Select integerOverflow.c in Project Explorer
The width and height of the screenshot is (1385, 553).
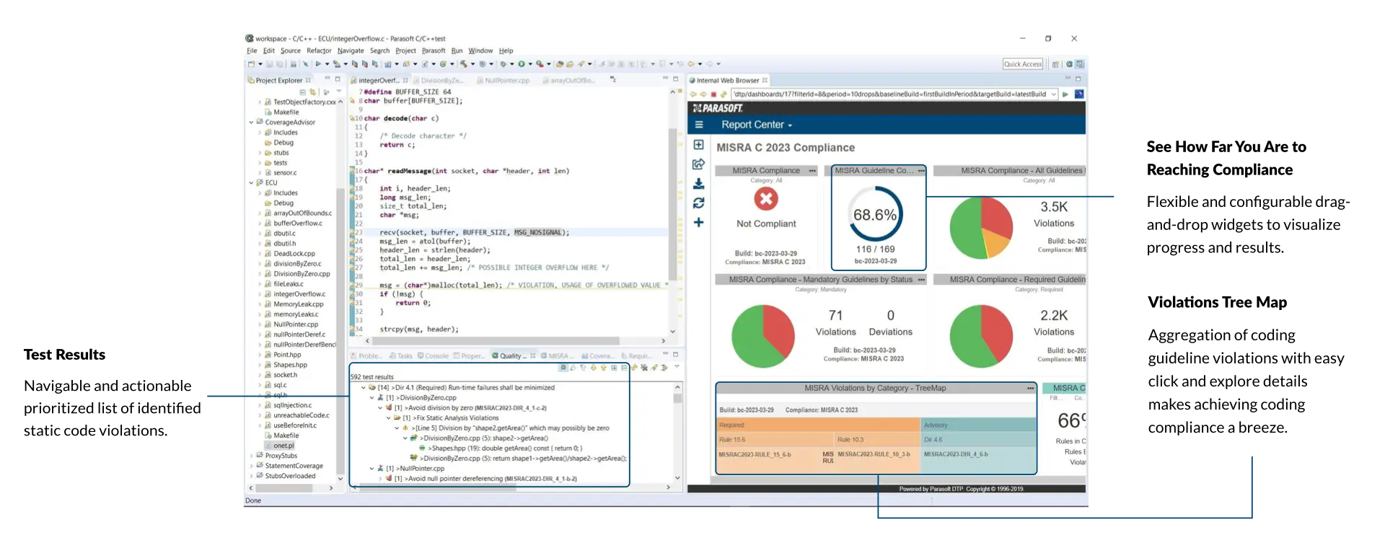click(299, 294)
